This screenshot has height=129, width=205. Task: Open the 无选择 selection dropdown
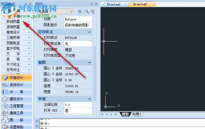tap(72, 11)
